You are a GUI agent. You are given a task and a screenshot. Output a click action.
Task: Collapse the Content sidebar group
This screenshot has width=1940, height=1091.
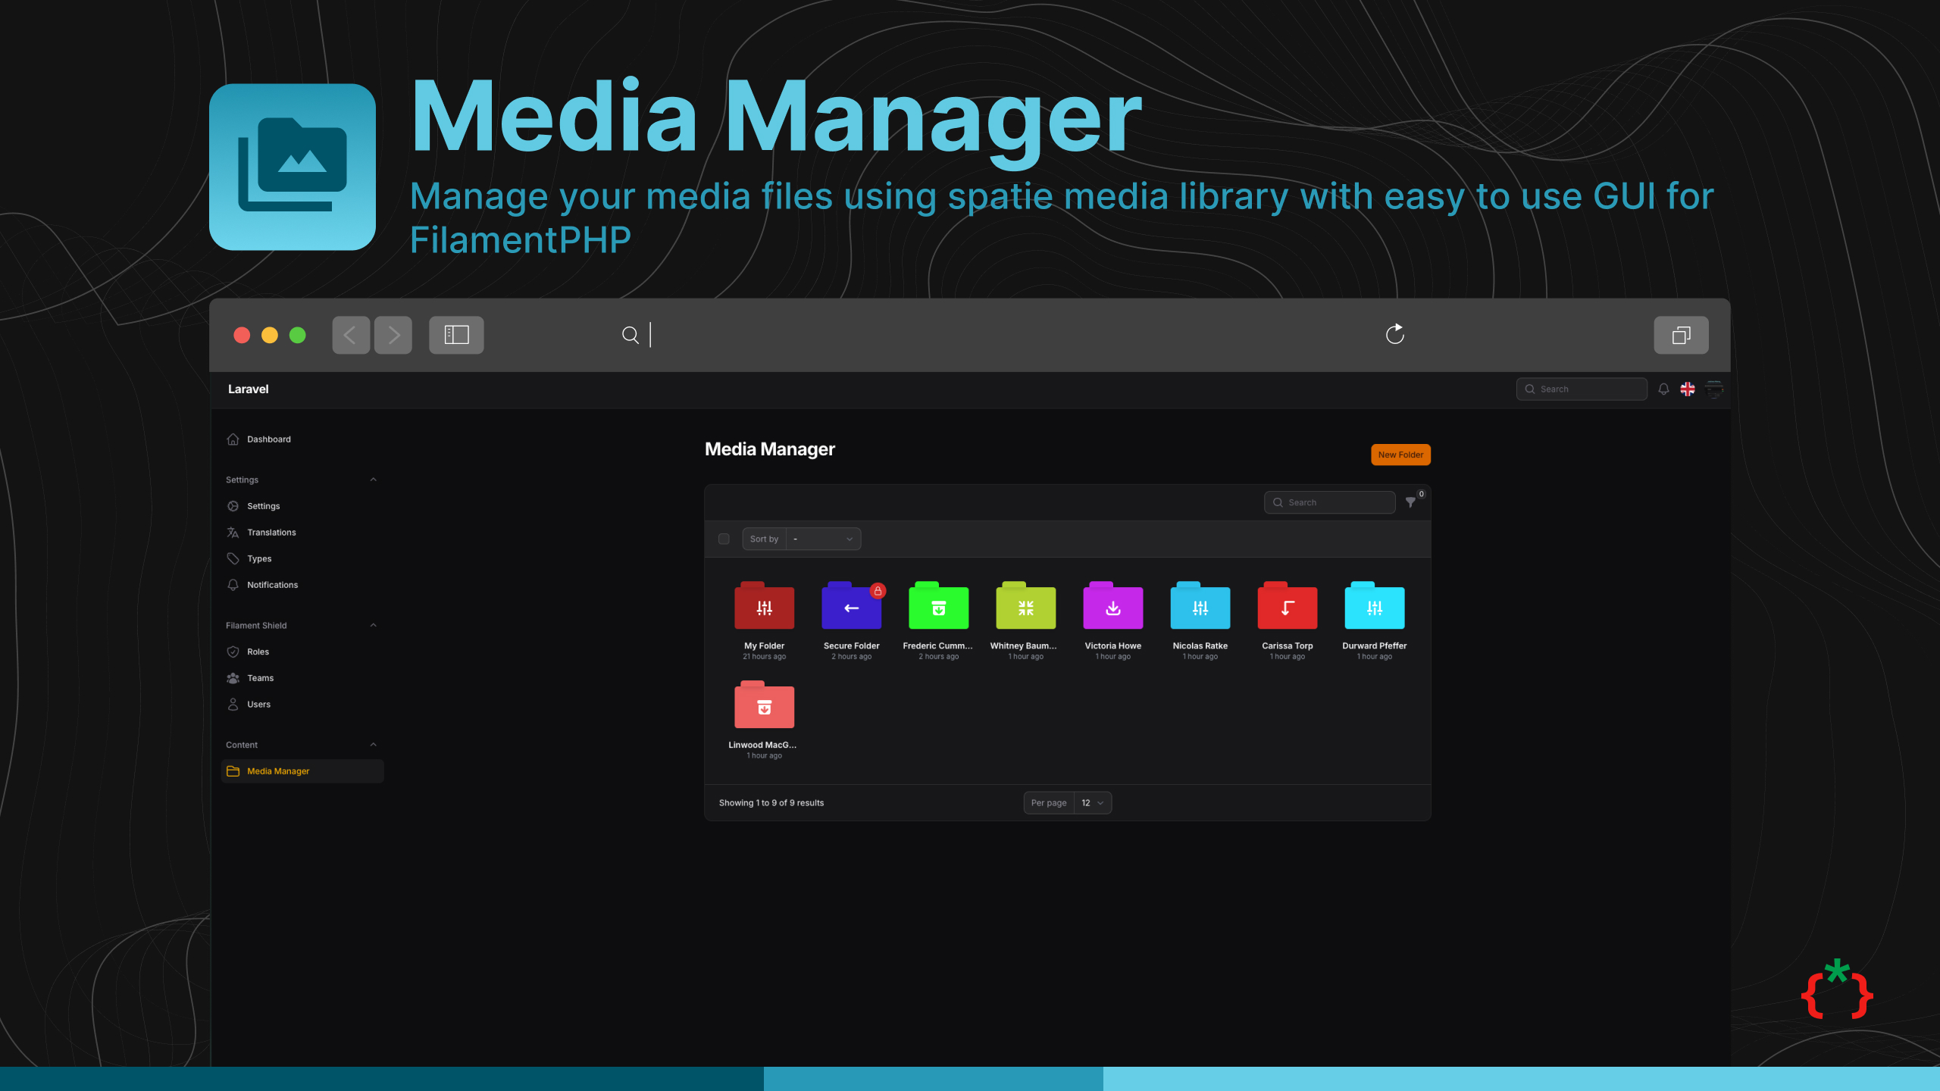(373, 745)
